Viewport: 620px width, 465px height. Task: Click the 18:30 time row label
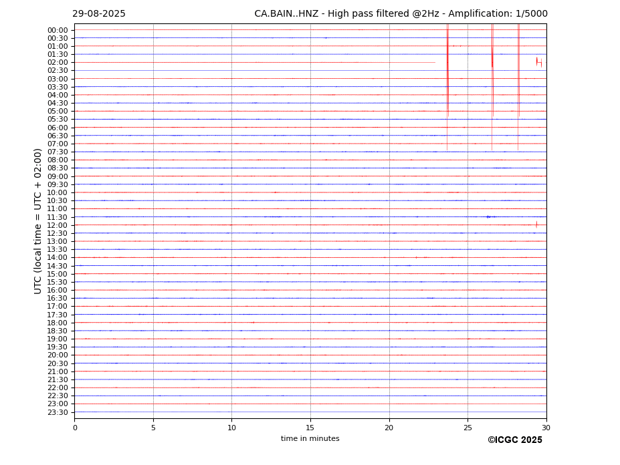click(x=58, y=331)
